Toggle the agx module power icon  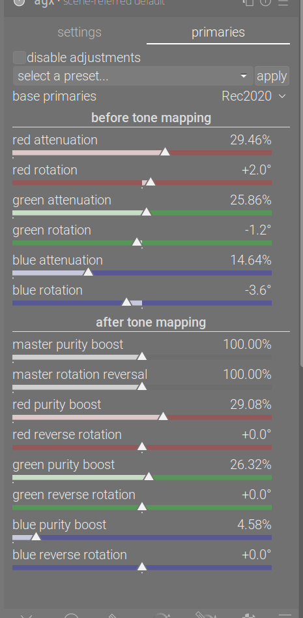[x=20, y=1]
